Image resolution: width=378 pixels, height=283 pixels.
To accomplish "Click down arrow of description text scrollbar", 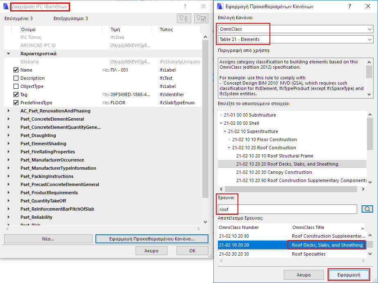I will [x=369, y=94].
